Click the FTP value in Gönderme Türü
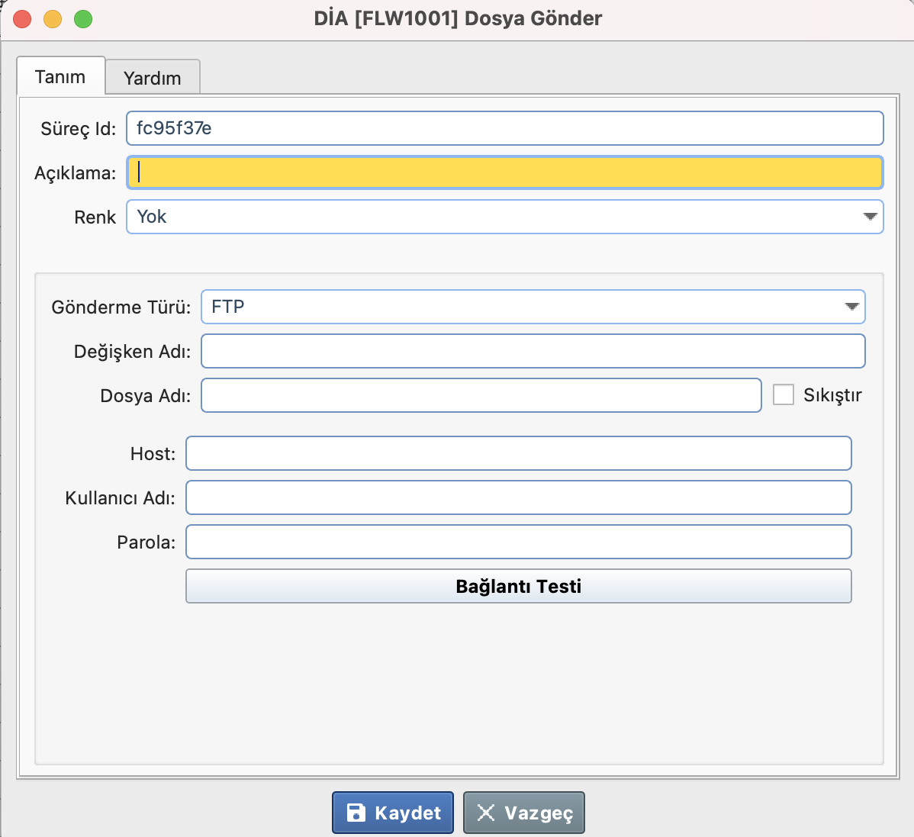 [228, 307]
